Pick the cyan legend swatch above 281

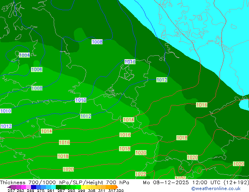pos(53,187)
